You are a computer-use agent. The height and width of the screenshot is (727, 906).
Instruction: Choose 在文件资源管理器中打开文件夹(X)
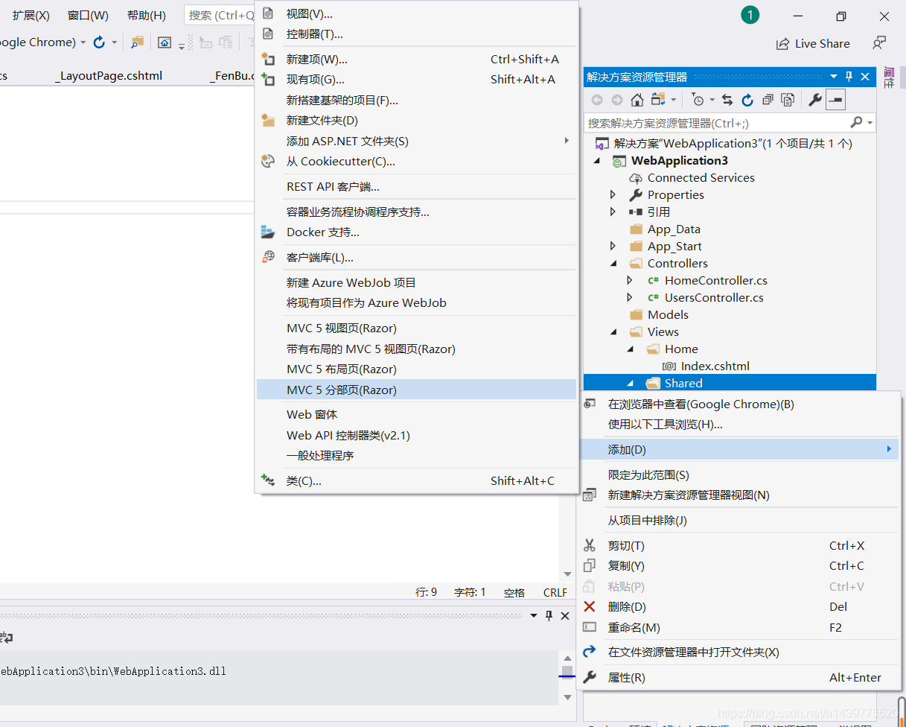point(737,653)
